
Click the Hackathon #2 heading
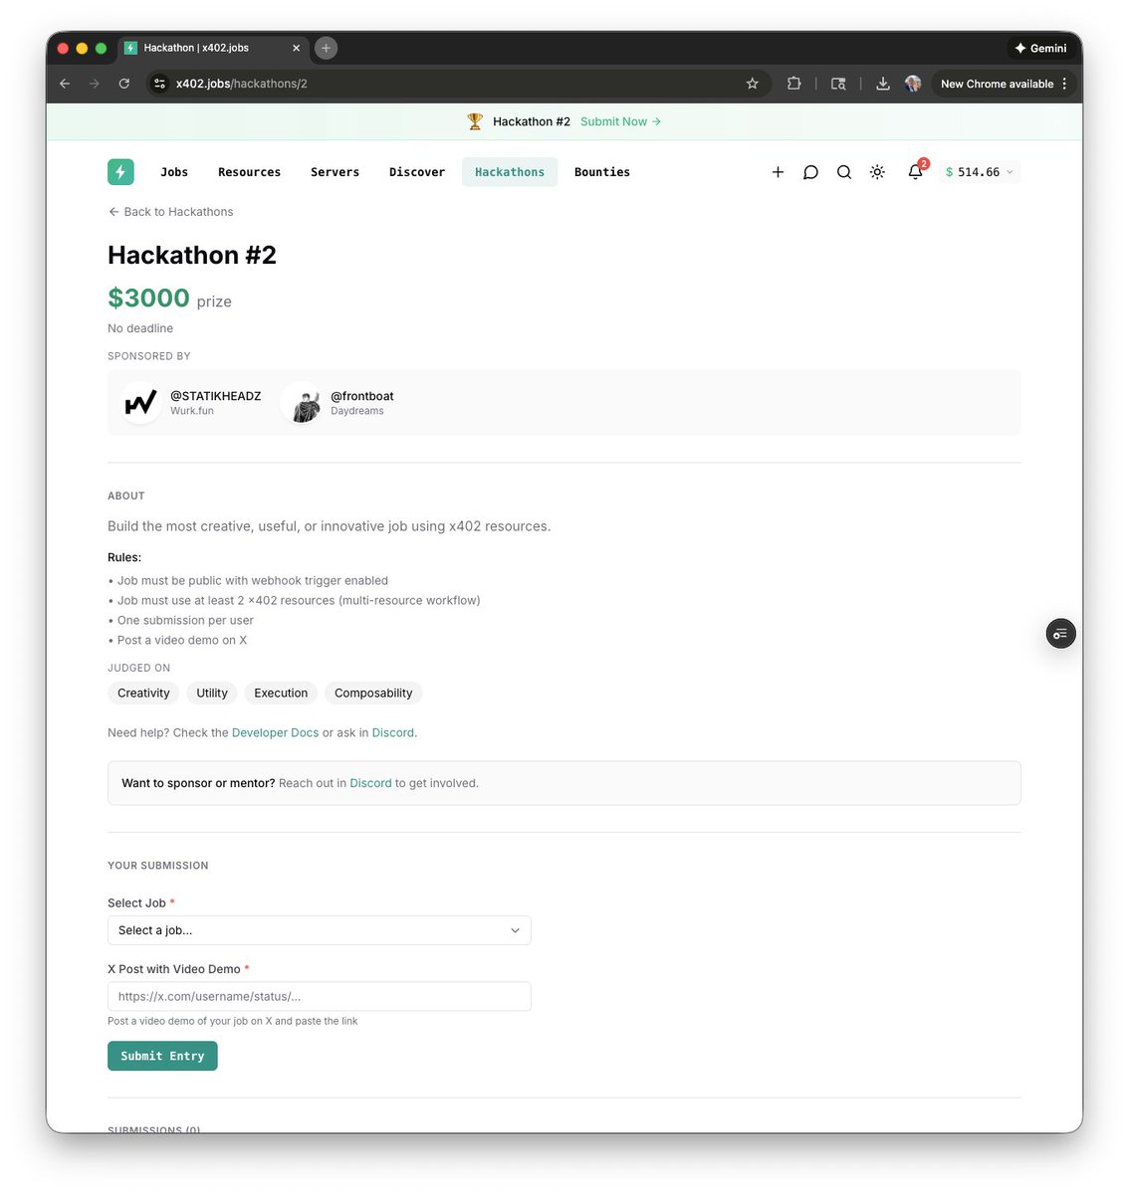(192, 256)
